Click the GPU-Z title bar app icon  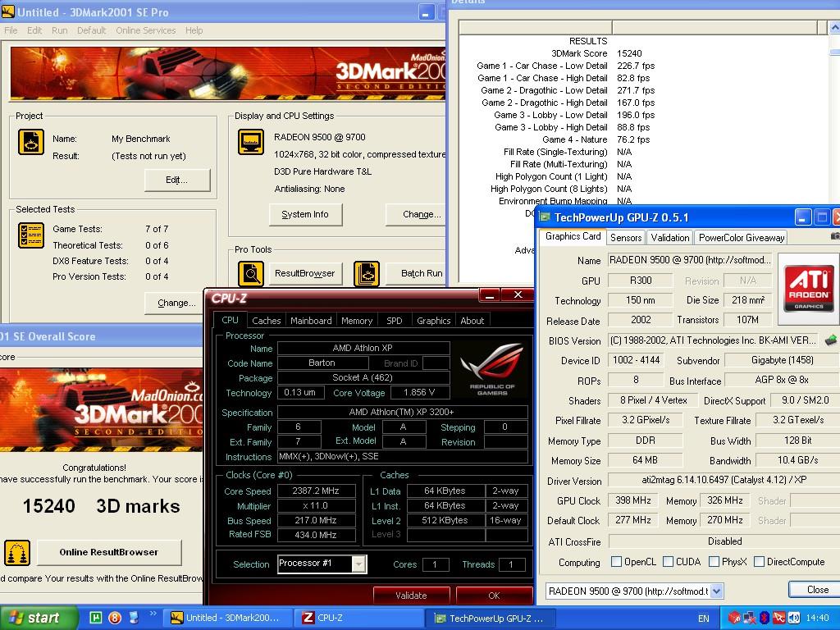click(x=545, y=217)
